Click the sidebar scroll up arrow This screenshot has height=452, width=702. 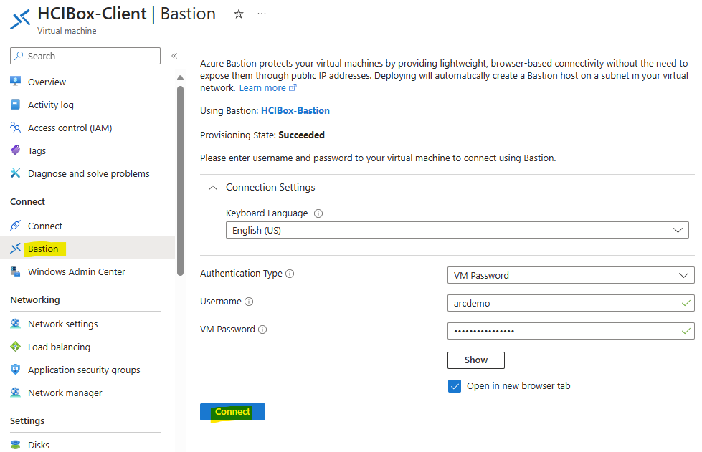click(181, 78)
